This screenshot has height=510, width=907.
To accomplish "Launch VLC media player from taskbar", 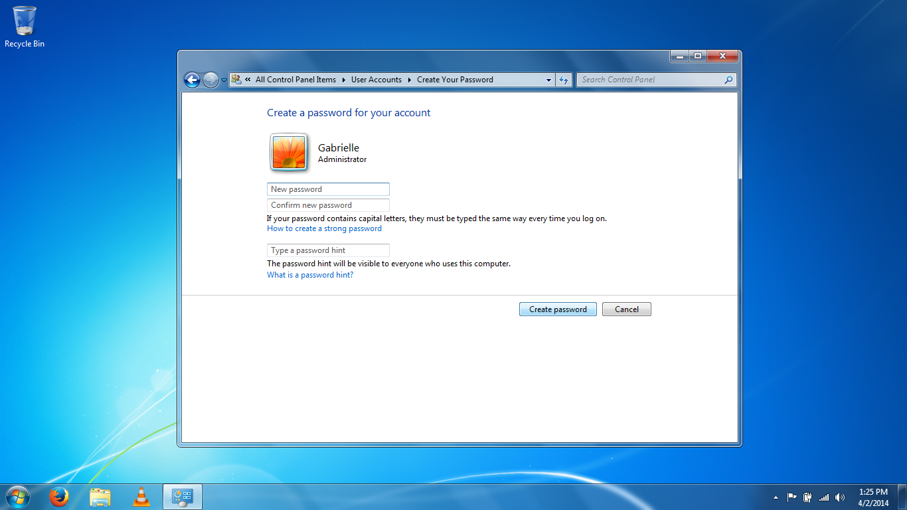I will [x=141, y=497].
